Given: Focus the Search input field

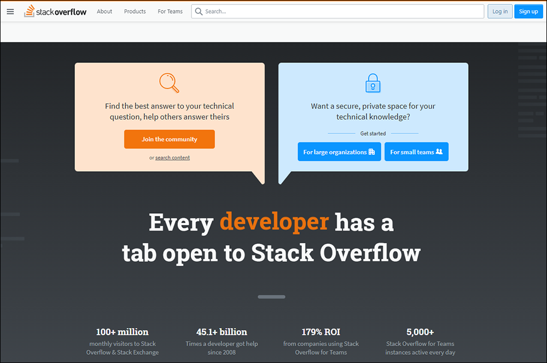Looking at the screenshot, I should point(337,11).
